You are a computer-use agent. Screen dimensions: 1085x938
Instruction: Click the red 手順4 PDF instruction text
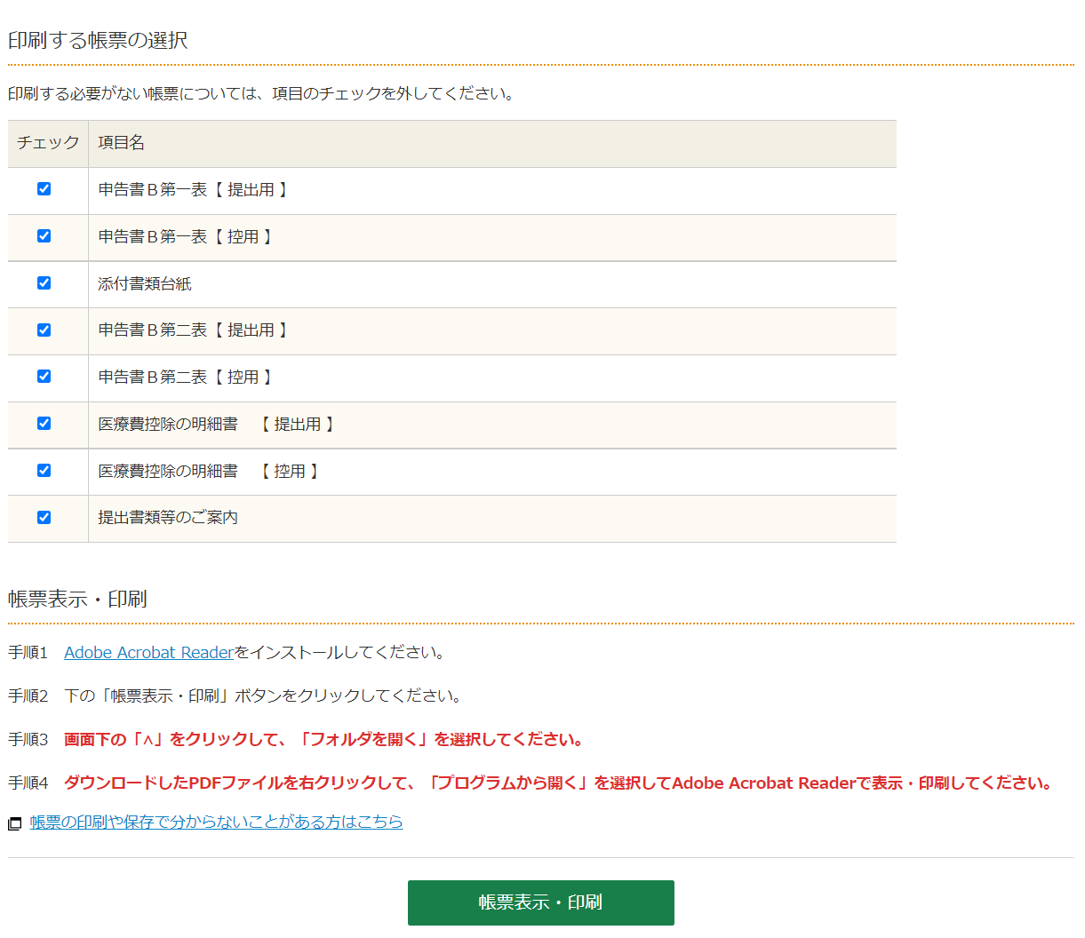[559, 783]
